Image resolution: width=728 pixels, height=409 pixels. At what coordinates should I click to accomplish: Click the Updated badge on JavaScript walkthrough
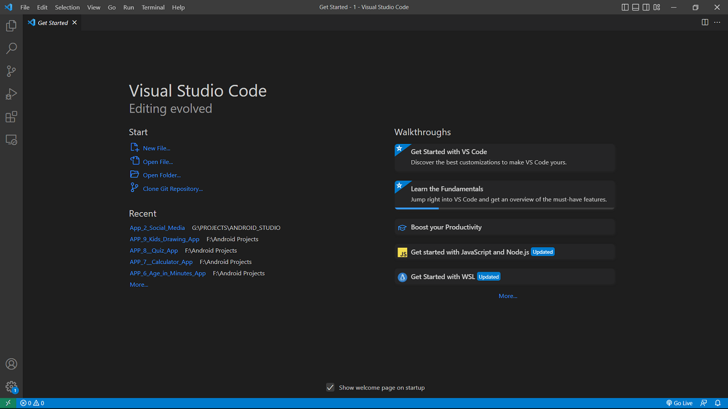[543, 252]
